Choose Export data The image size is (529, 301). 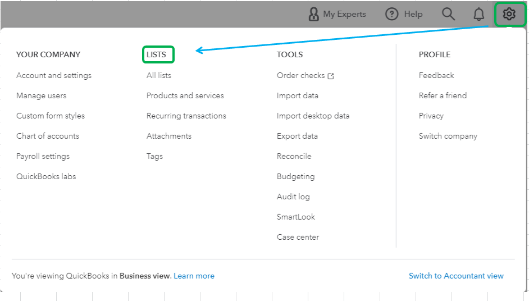pos(297,136)
